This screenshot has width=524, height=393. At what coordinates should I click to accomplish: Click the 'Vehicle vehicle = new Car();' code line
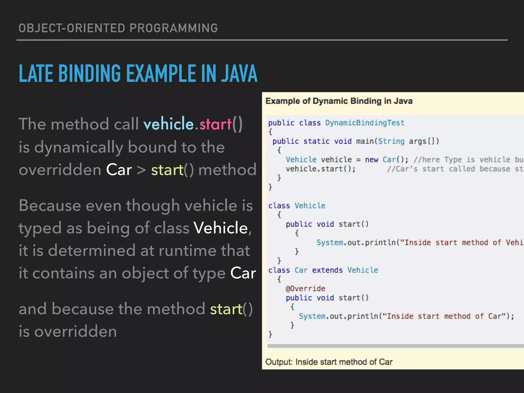(x=347, y=160)
